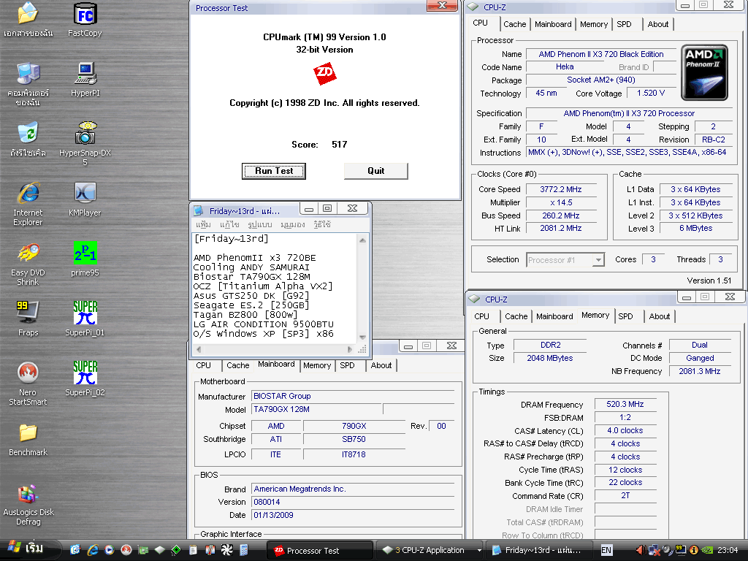The height and width of the screenshot is (561, 748).
Task: Open the Easy DVD Shrink icon
Action: 28,253
